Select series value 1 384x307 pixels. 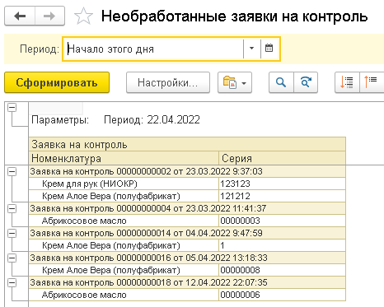tap(282, 245)
